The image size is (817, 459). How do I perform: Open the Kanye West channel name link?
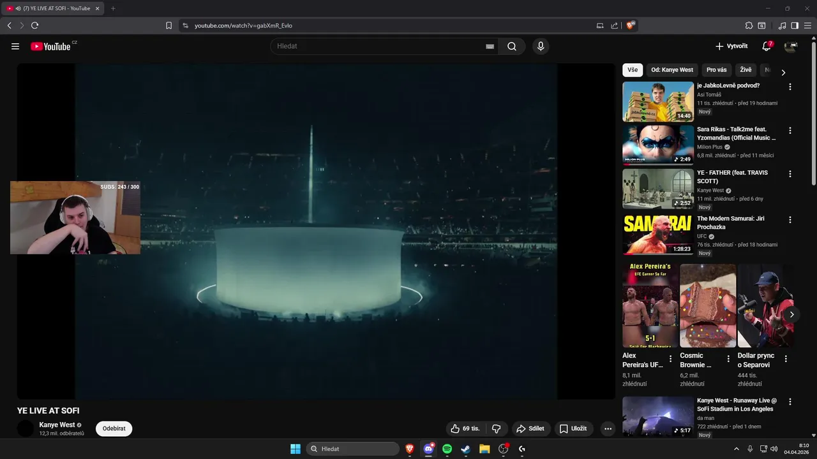coord(57,425)
